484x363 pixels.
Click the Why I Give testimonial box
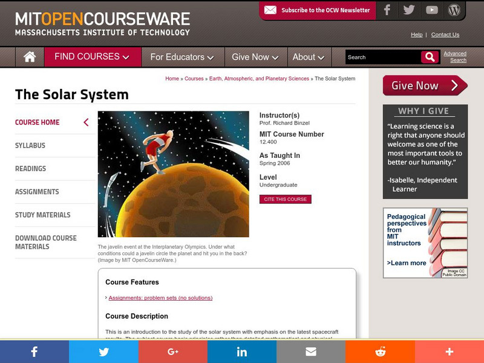coord(425,152)
